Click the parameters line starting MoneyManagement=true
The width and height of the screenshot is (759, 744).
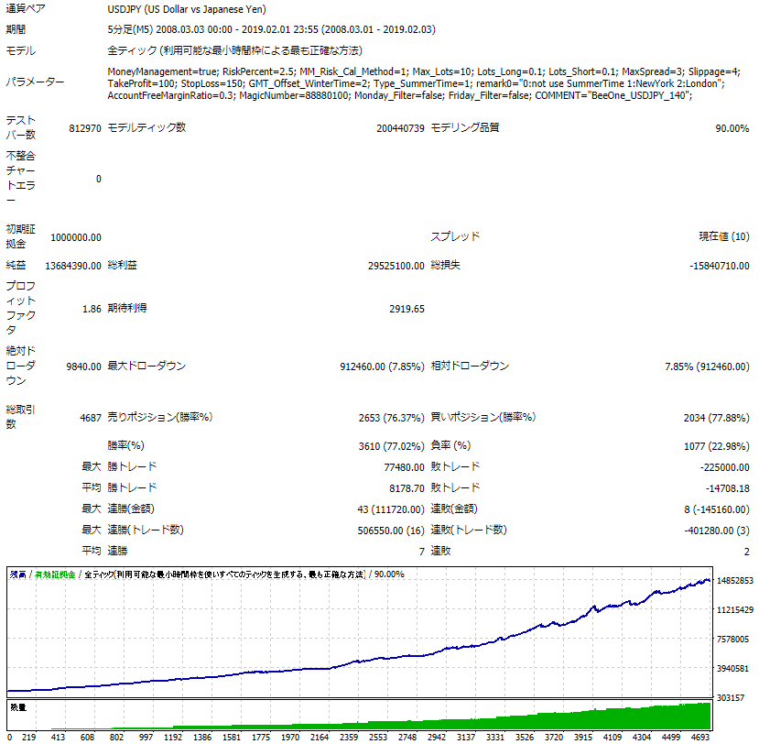424,71
